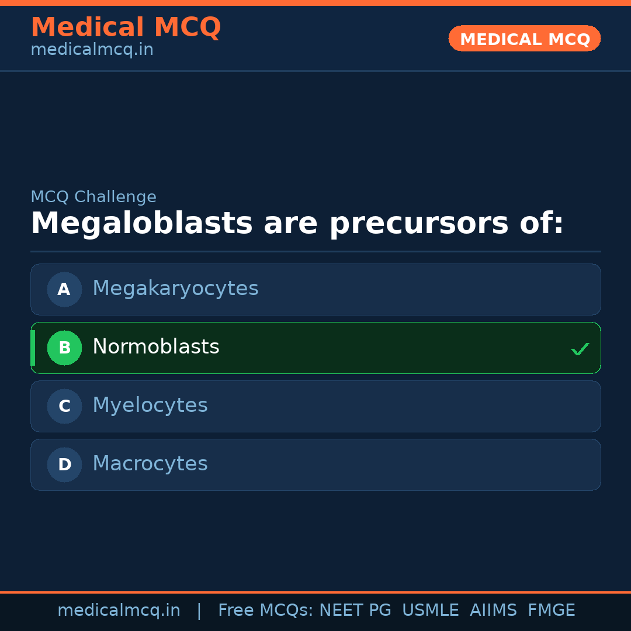The image size is (631, 631).
Task: Click the highlighted Normoblasts answer row
Action: tap(315, 348)
